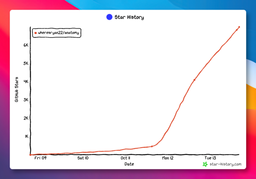Click the Date x-axis title

(x=129, y=164)
